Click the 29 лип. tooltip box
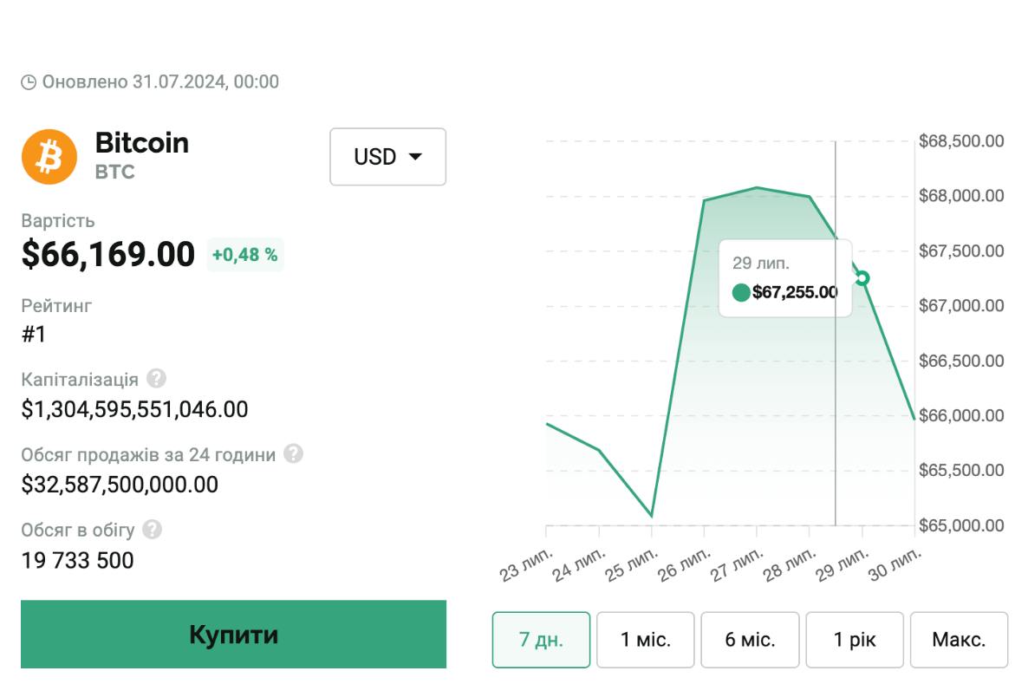Screen dimensions: 1028x684 pyautogui.click(x=785, y=278)
